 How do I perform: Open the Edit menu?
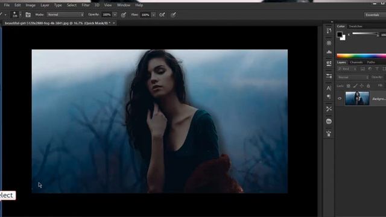17,5
